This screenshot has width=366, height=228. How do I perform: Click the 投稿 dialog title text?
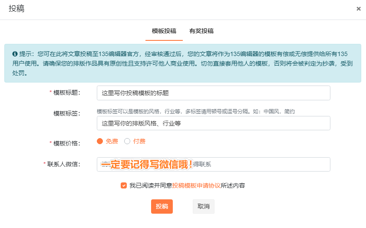pyautogui.click(x=16, y=9)
